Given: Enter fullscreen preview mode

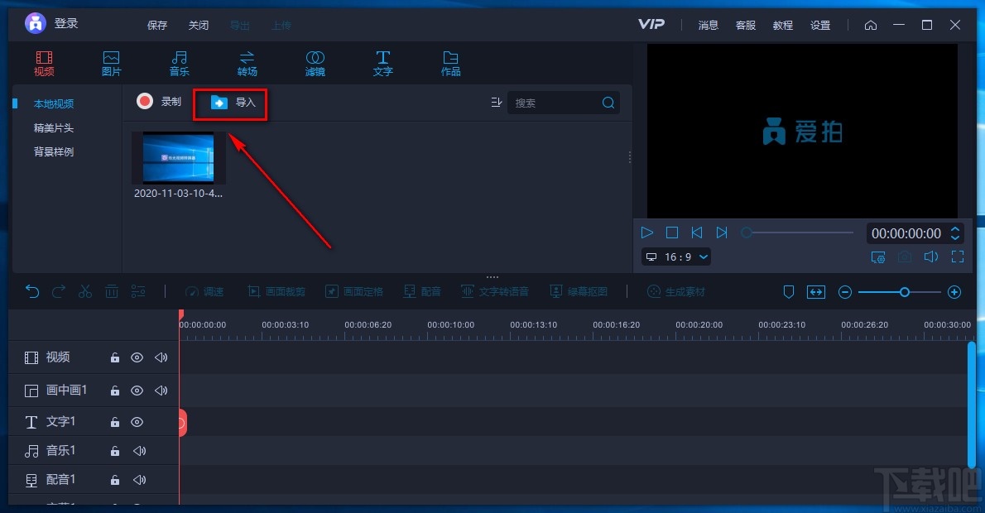Looking at the screenshot, I should tap(958, 256).
